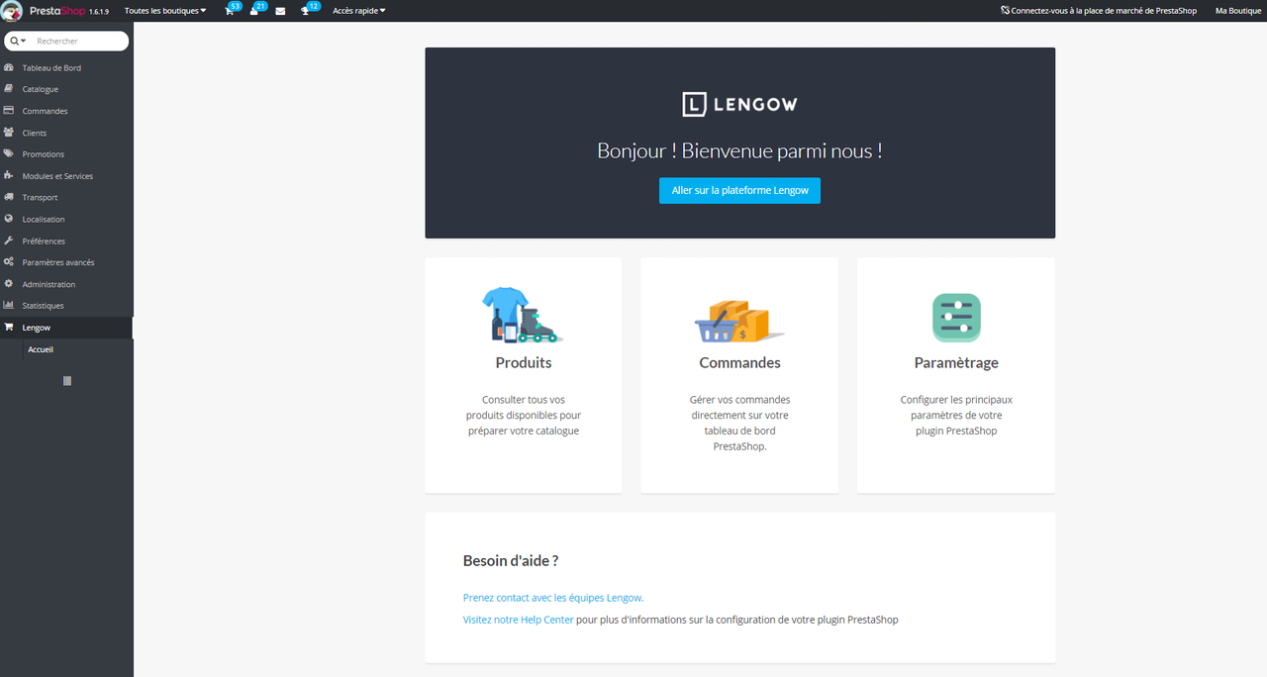Select the Accueil submenu under Lengow
1267x677 pixels.
[41, 349]
